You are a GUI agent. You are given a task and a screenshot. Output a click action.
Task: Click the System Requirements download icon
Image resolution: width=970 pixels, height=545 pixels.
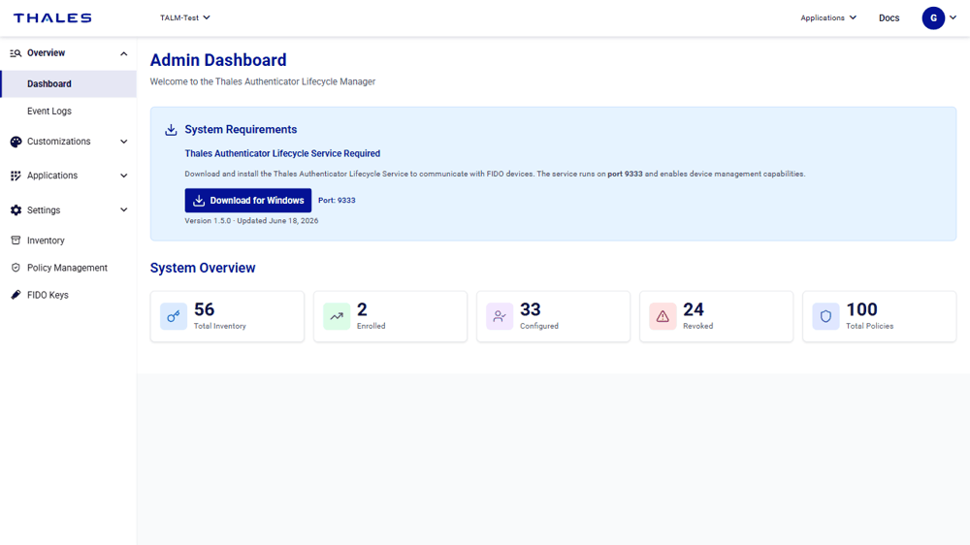pyautogui.click(x=171, y=130)
